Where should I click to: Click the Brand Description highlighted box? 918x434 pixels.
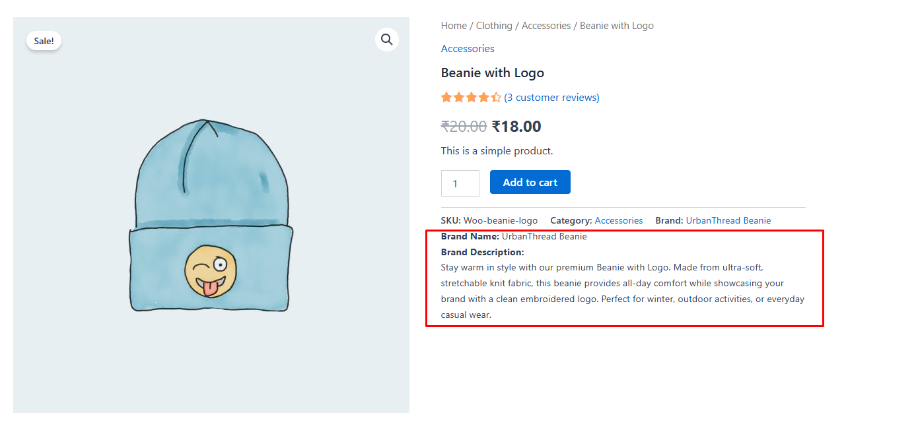pos(624,277)
